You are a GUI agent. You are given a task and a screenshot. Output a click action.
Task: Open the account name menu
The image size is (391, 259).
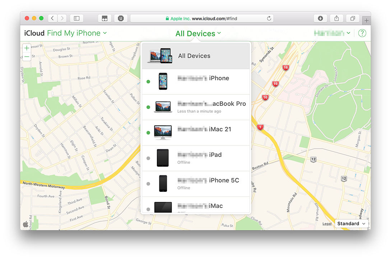(332, 33)
